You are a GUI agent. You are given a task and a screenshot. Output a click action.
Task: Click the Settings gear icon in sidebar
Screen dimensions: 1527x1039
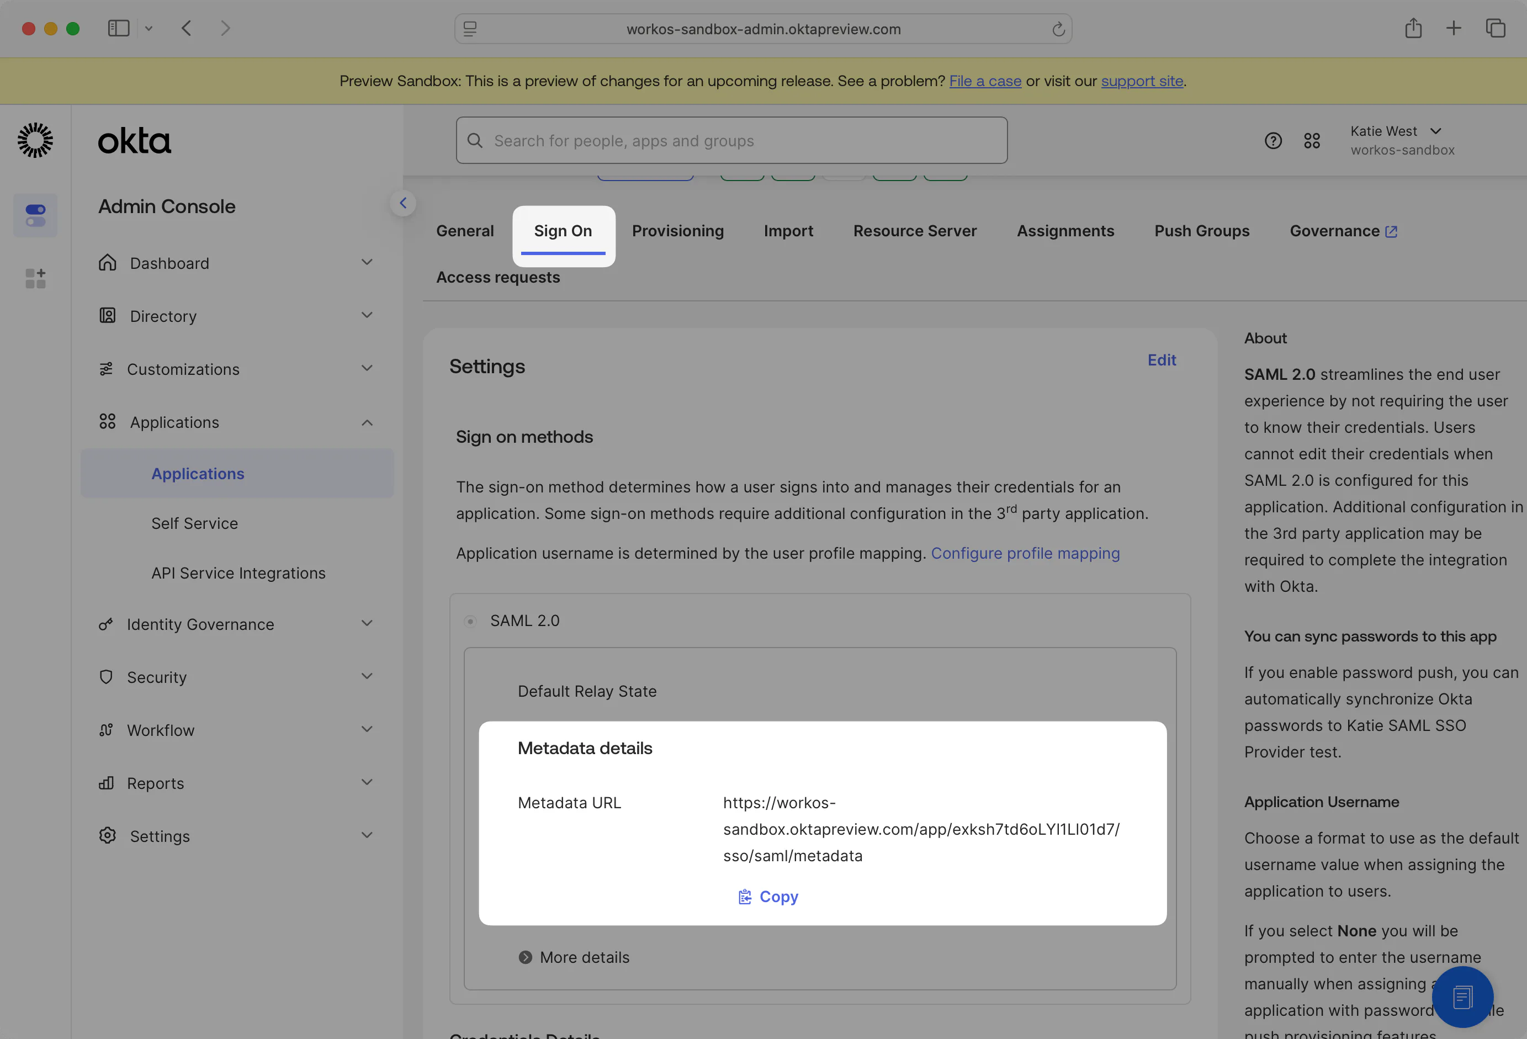click(108, 835)
